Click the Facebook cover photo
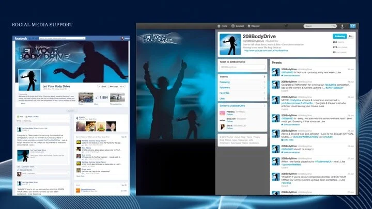The width and height of the screenshot is (372, 209). tap(72, 61)
